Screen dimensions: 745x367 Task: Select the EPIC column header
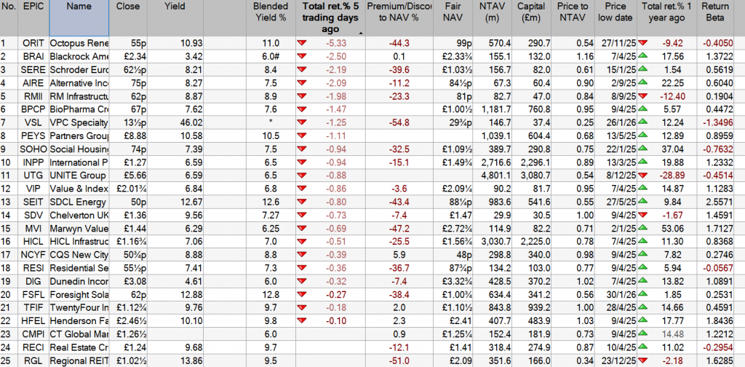click(33, 6)
